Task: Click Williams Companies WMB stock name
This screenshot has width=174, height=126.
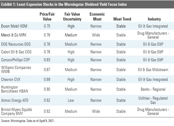Action: click(17, 69)
